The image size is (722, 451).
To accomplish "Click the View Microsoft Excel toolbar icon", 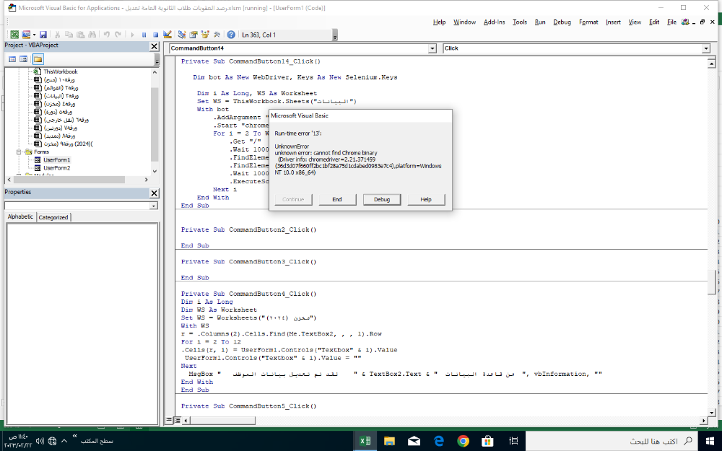I will tap(14, 35).
